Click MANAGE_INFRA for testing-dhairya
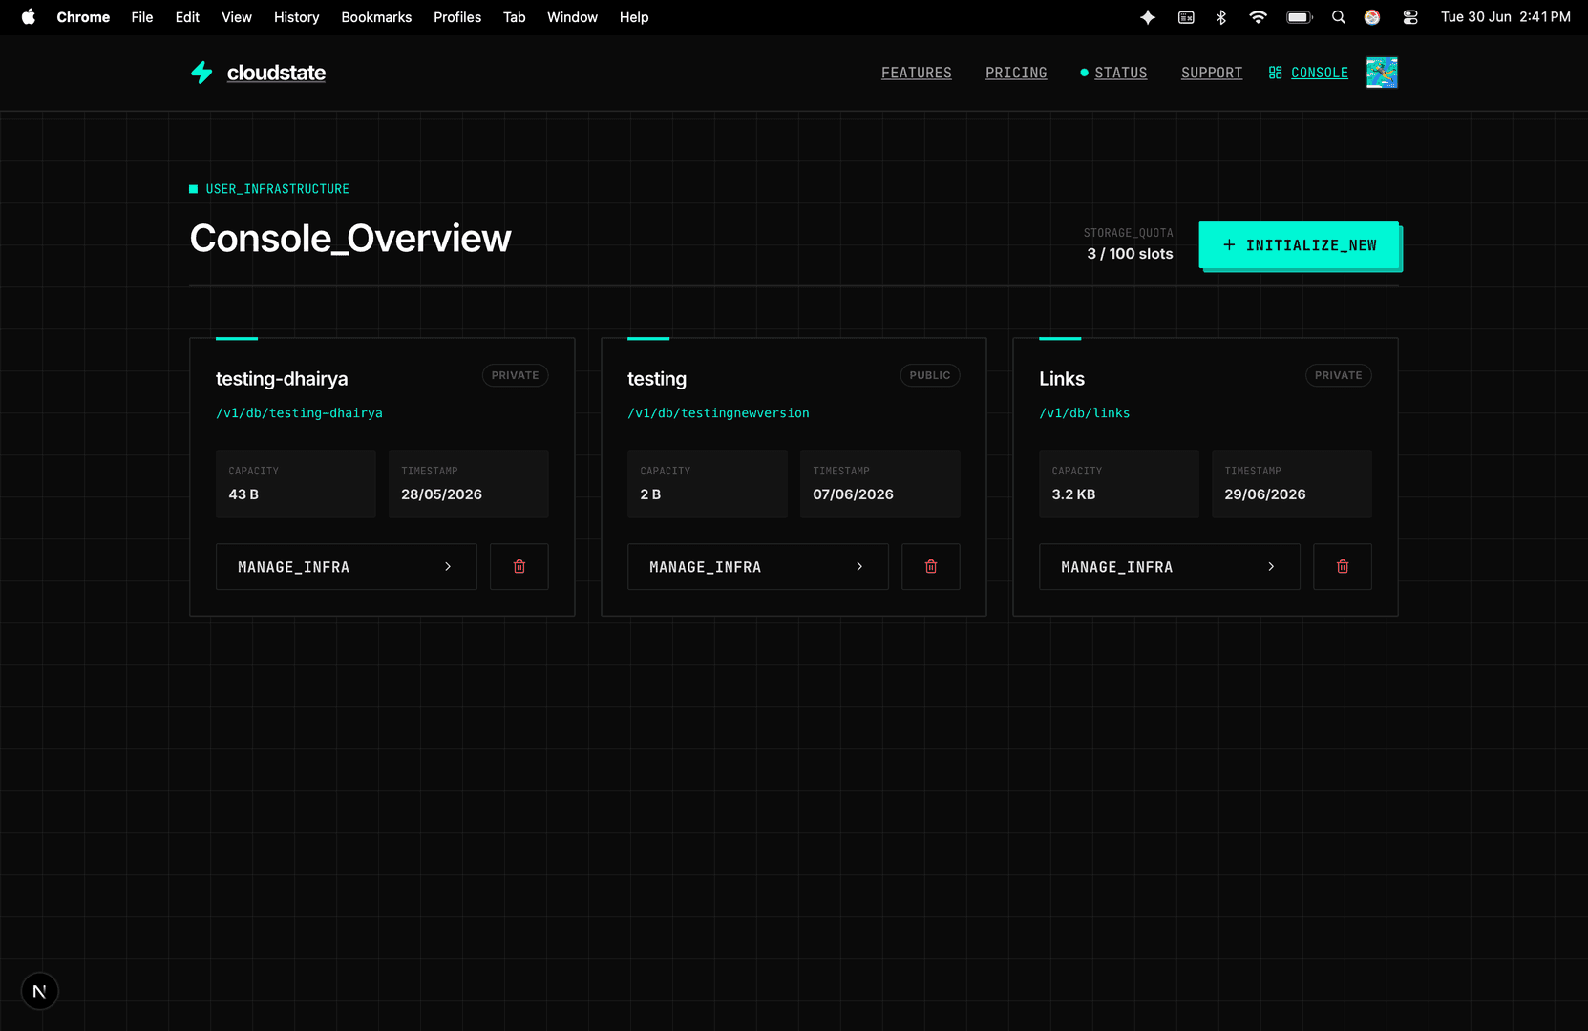This screenshot has height=1031, width=1588. 347,567
